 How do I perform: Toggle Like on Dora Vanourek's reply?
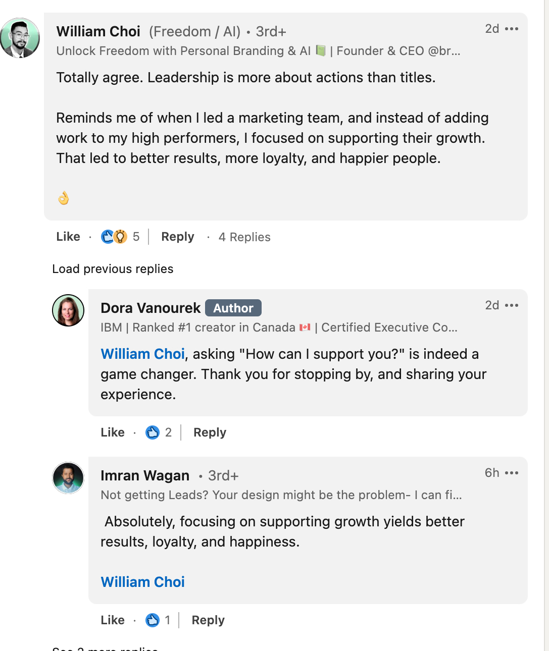tap(112, 432)
